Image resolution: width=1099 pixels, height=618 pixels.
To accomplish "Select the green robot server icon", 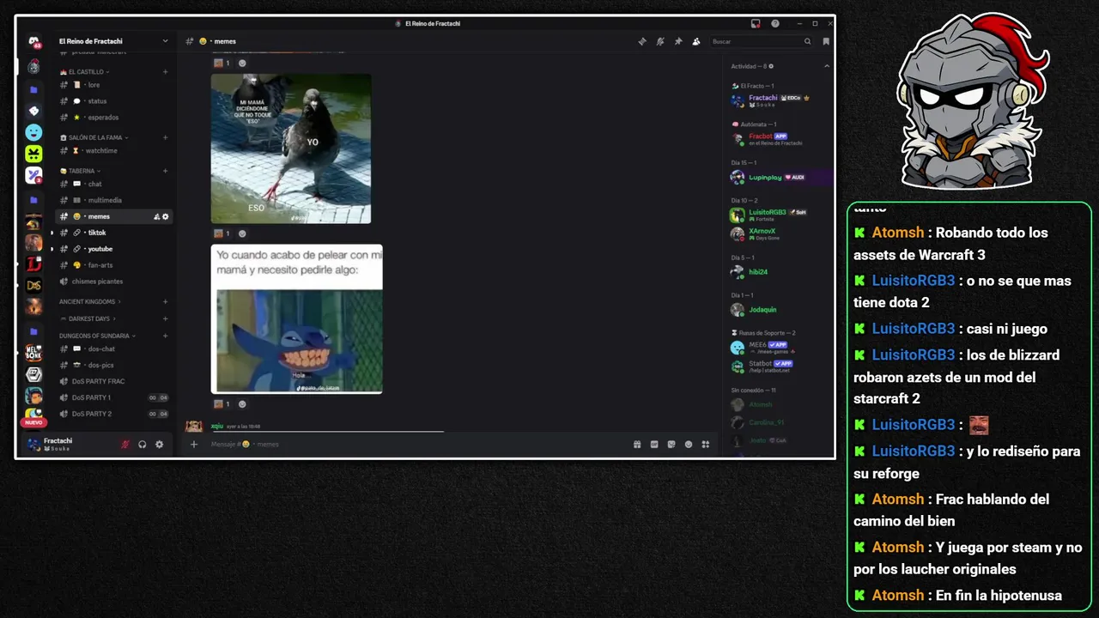I will pyautogui.click(x=33, y=154).
